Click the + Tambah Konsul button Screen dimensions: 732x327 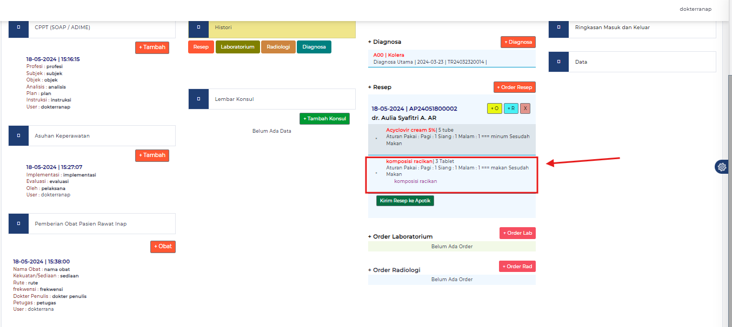coord(324,118)
